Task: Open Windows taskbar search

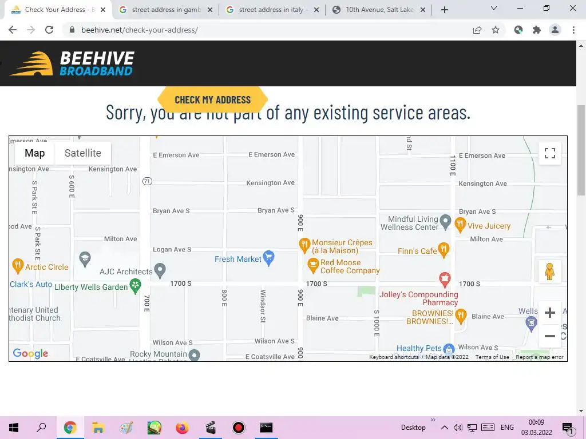Action: (x=41, y=428)
